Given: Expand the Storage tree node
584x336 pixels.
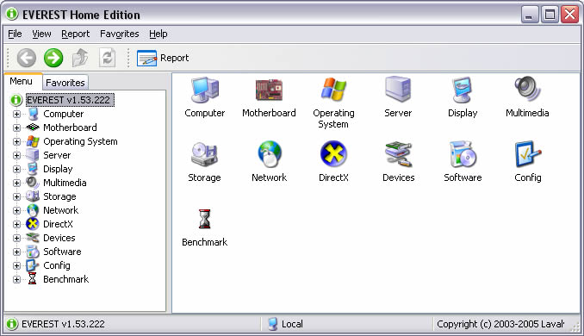Looking at the screenshot, I should (x=16, y=196).
